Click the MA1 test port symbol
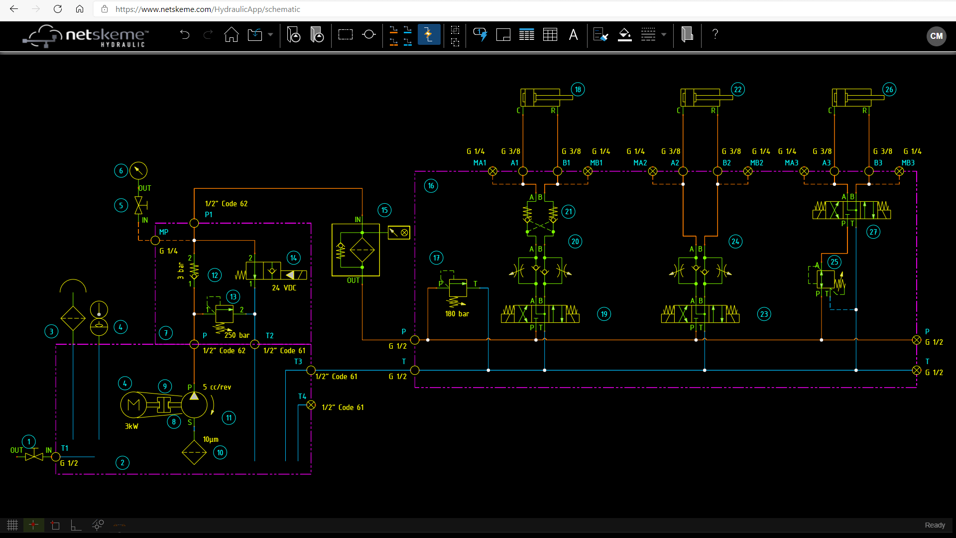Image resolution: width=956 pixels, height=538 pixels. tap(492, 171)
